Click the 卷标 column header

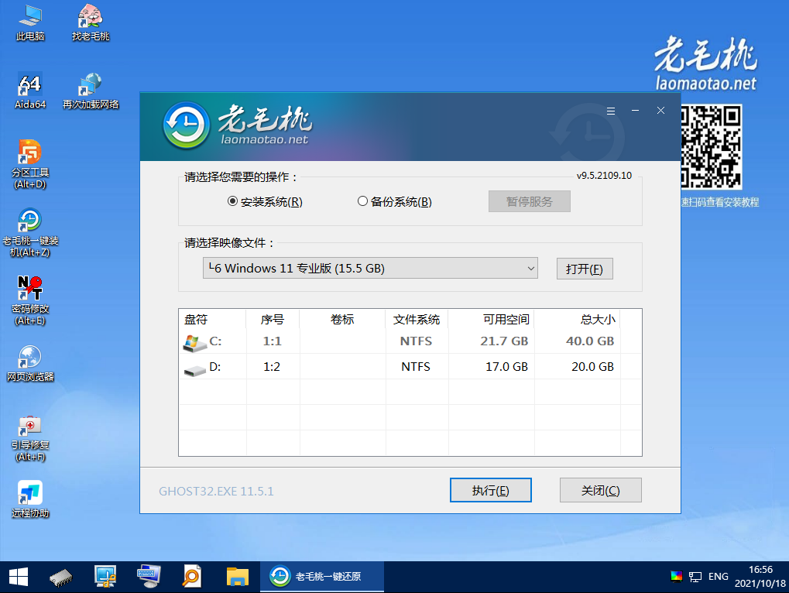[343, 320]
